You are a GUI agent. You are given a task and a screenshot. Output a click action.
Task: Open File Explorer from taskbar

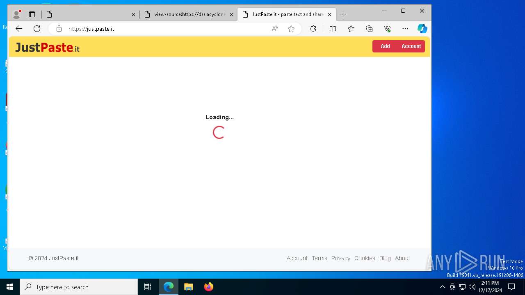[189, 287]
